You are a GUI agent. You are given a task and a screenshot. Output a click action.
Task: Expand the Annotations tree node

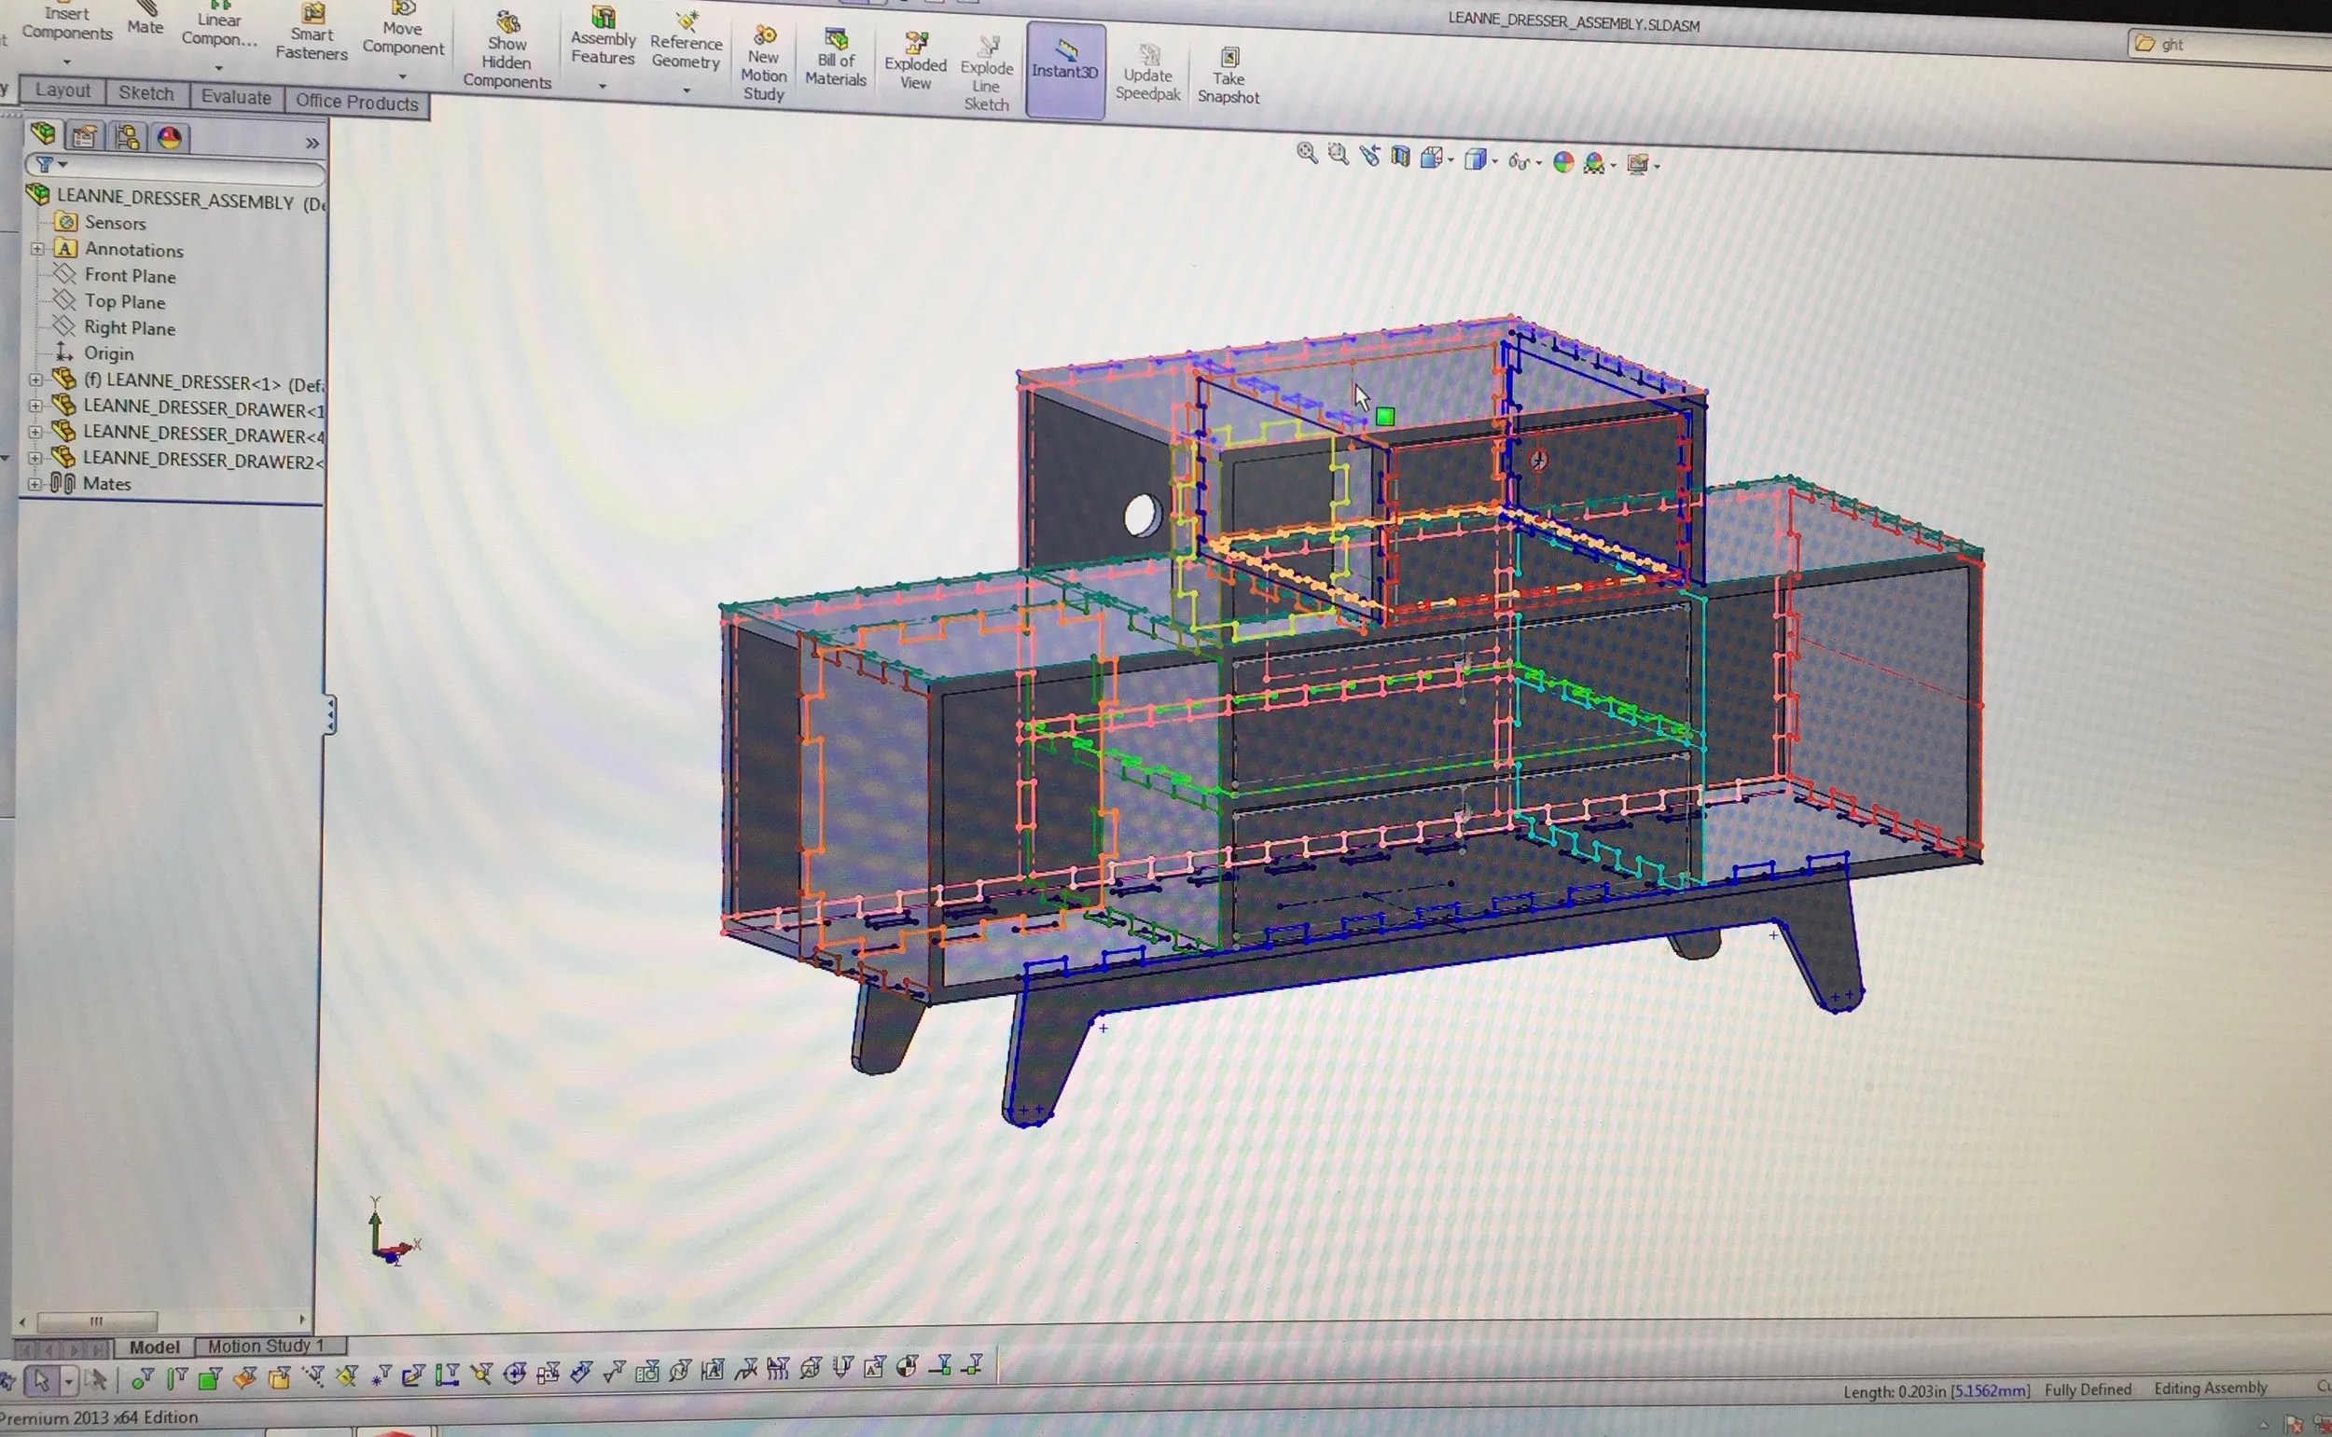(x=37, y=249)
